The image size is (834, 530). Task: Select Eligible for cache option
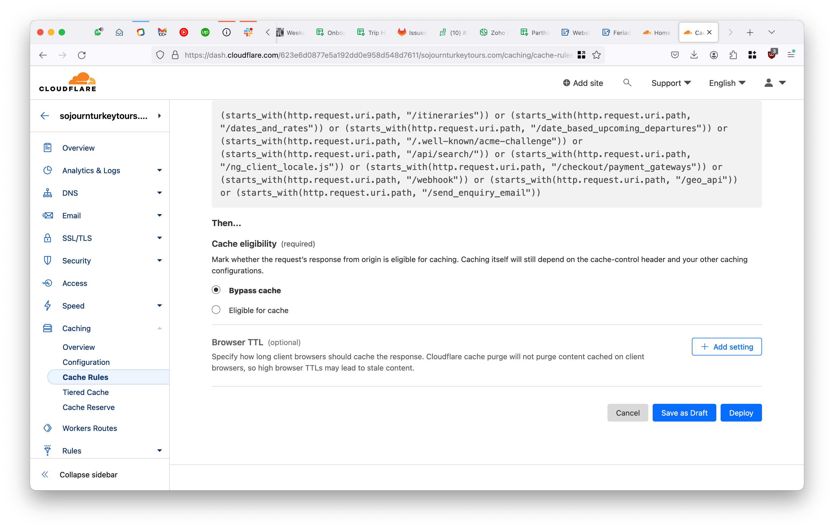pyautogui.click(x=216, y=310)
